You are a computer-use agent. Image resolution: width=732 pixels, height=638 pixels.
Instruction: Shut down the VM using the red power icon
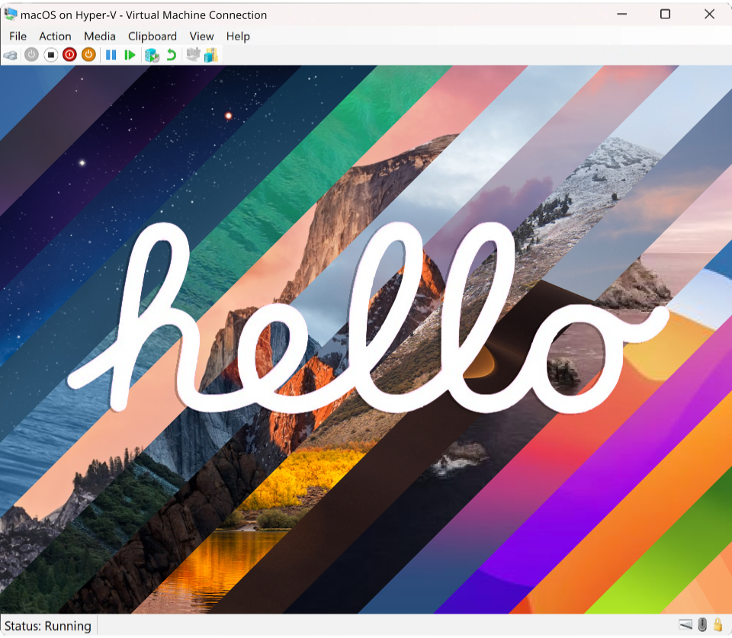tap(69, 55)
